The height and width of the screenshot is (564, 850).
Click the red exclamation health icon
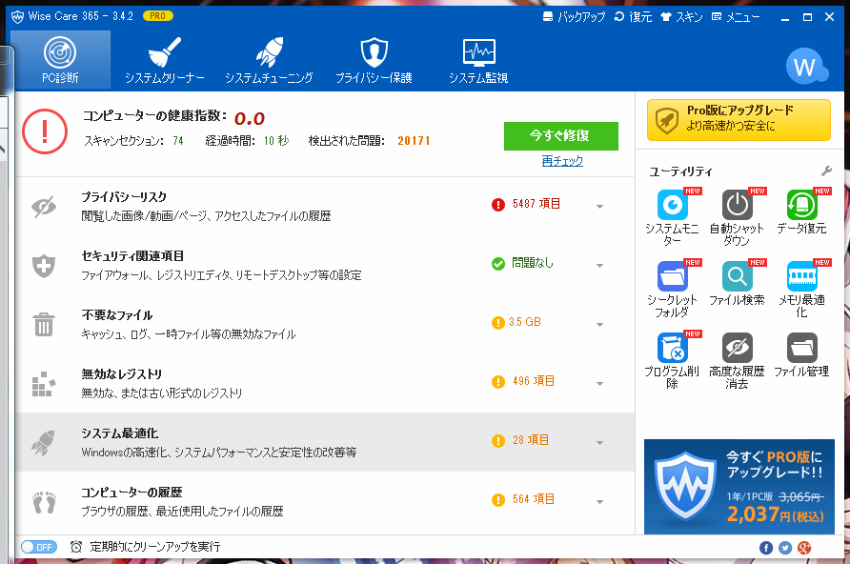(x=45, y=131)
